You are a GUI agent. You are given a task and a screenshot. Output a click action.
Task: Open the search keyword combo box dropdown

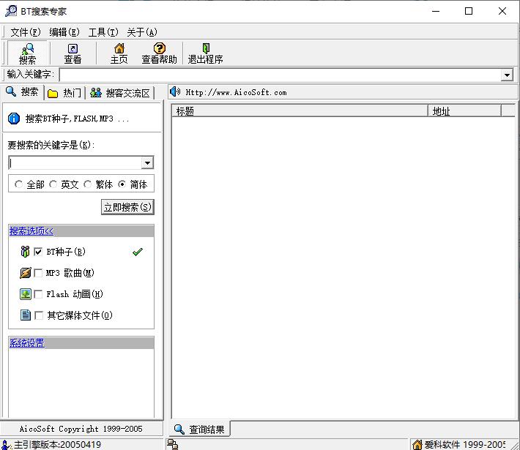(147, 163)
